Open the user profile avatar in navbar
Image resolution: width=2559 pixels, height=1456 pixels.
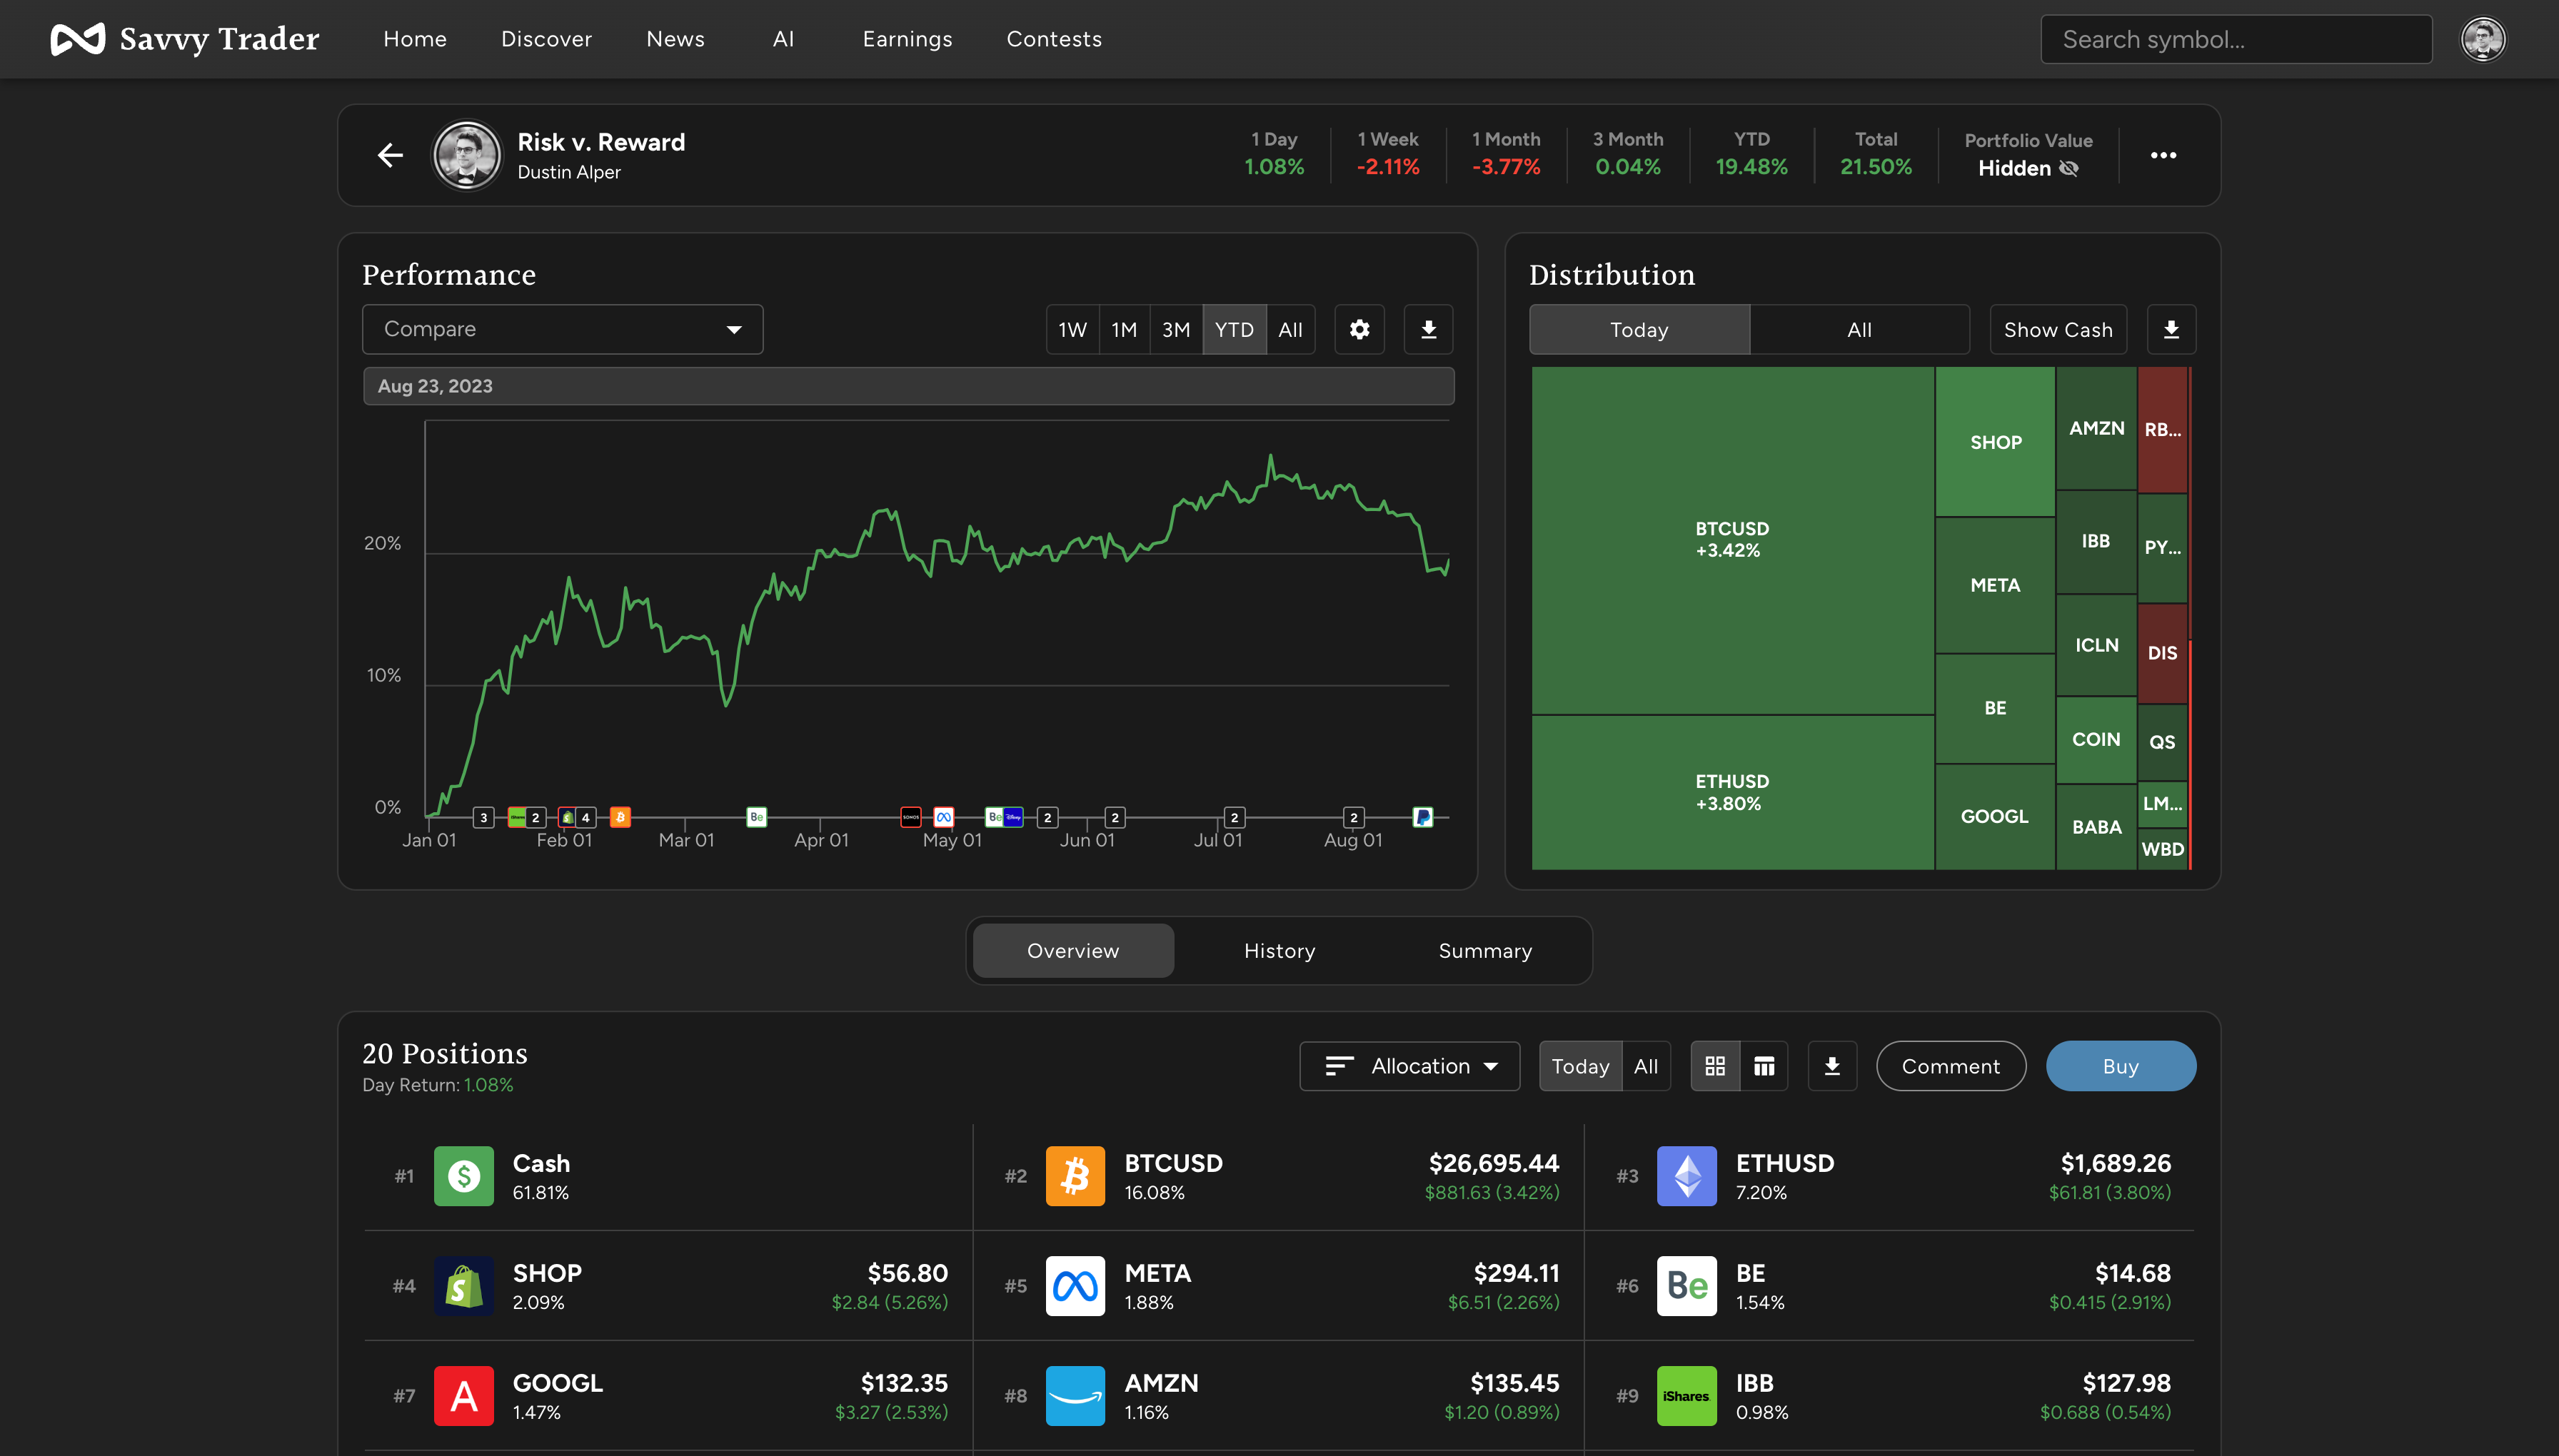[x=2483, y=39]
